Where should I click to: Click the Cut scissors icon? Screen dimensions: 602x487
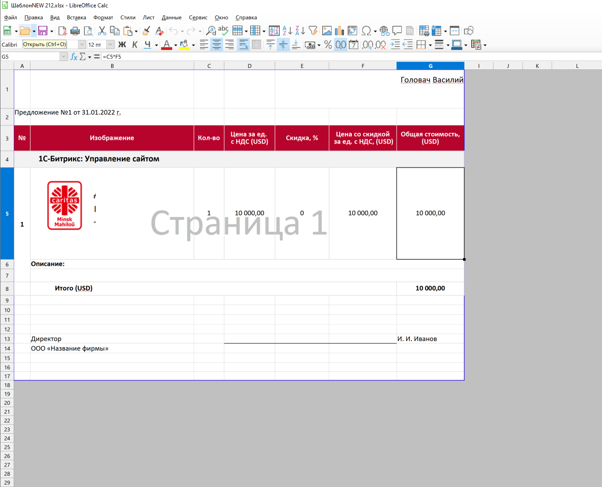pyautogui.click(x=102, y=31)
